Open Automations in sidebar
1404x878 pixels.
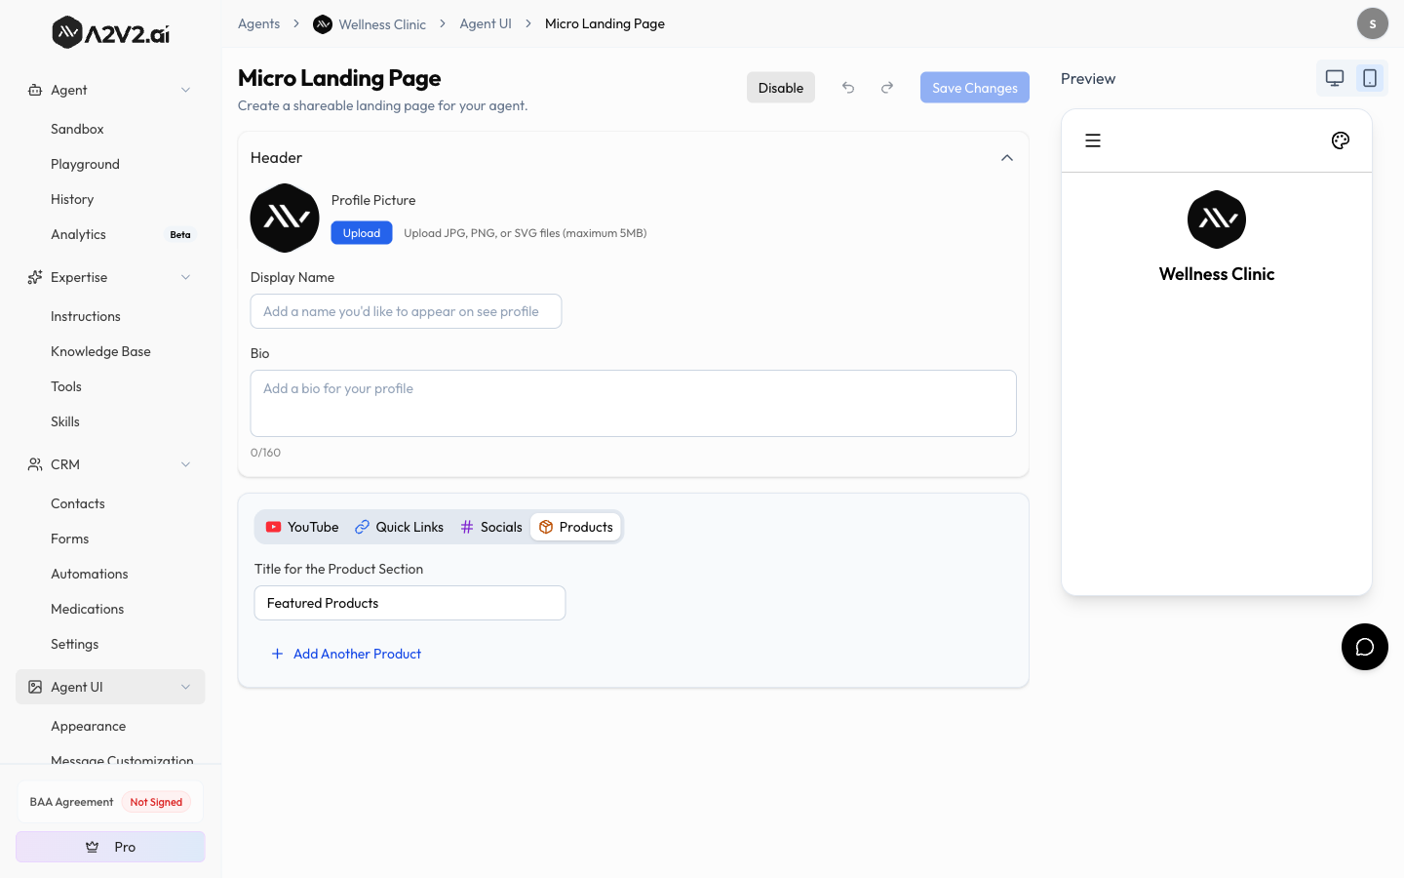(90, 574)
